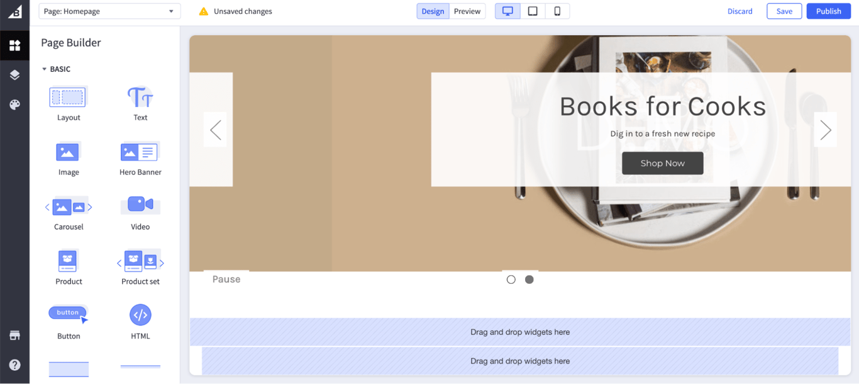Select the Page Builder widgets icon
Viewport: 859px width, 384px height.
14,45
